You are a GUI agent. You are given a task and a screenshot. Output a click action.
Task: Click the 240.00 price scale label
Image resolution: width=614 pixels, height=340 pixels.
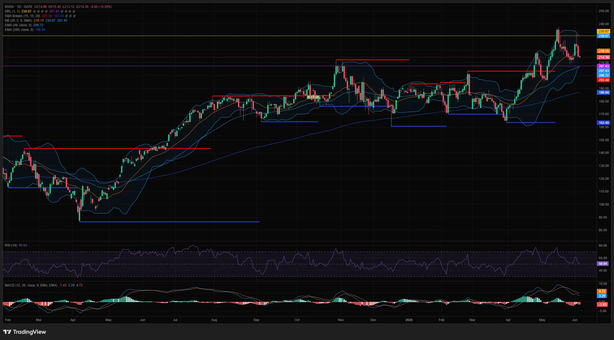point(604,24)
